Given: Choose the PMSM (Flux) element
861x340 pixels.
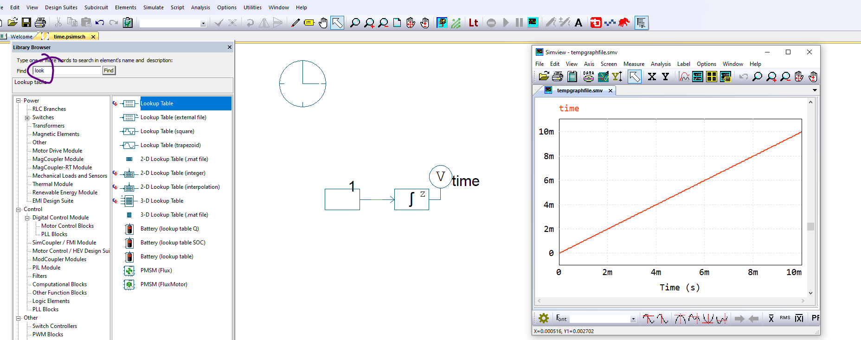Looking at the screenshot, I should coord(156,270).
